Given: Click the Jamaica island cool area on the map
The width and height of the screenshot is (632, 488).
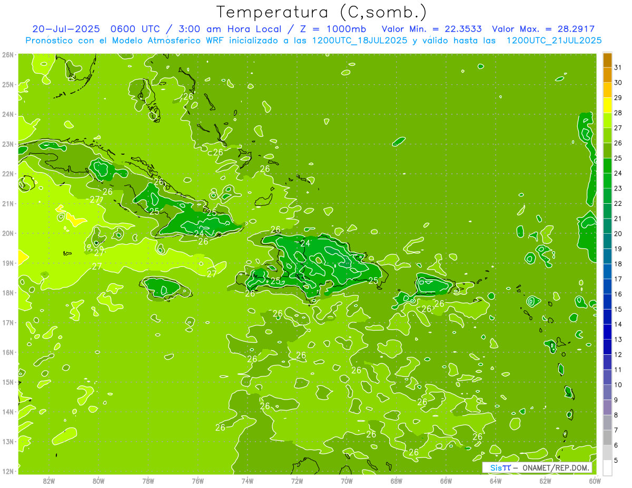Looking at the screenshot, I should tap(164, 288).
